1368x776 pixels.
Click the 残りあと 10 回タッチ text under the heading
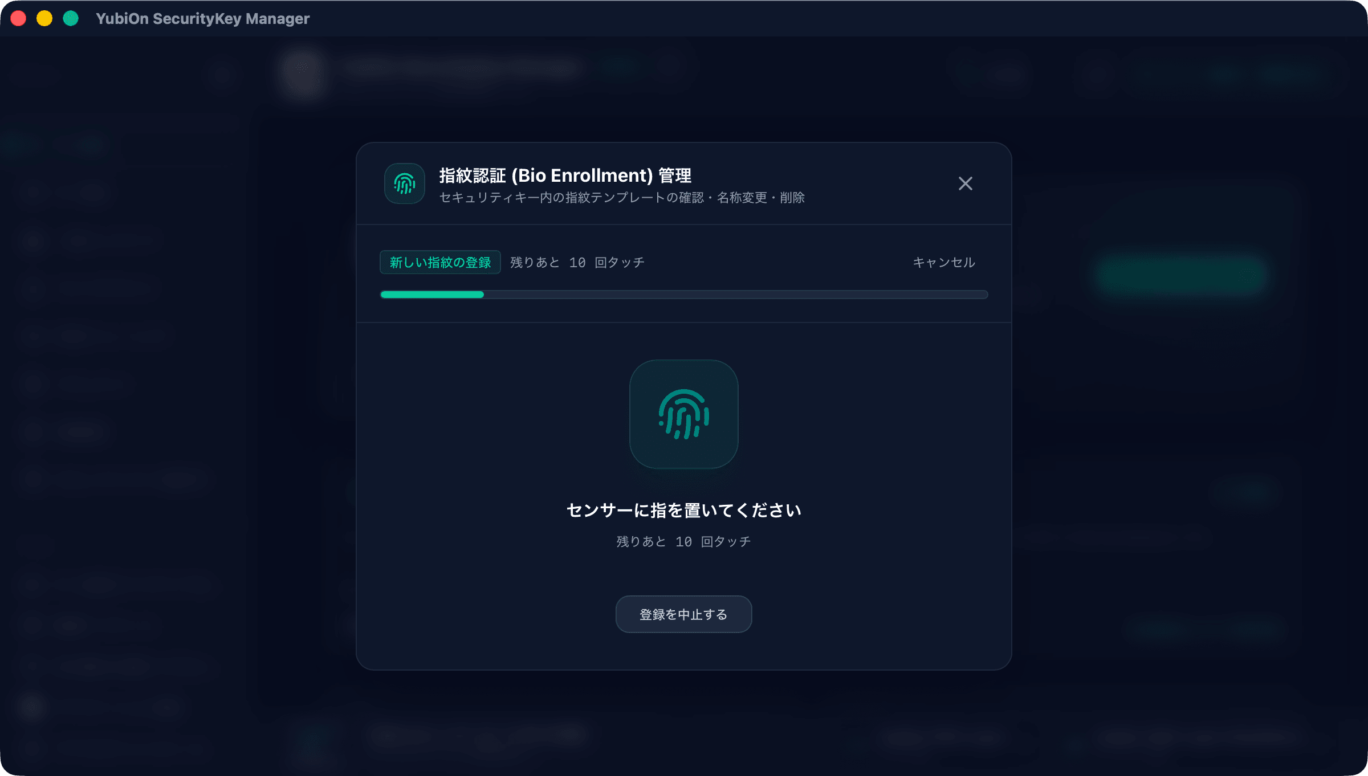pos(683,541)
